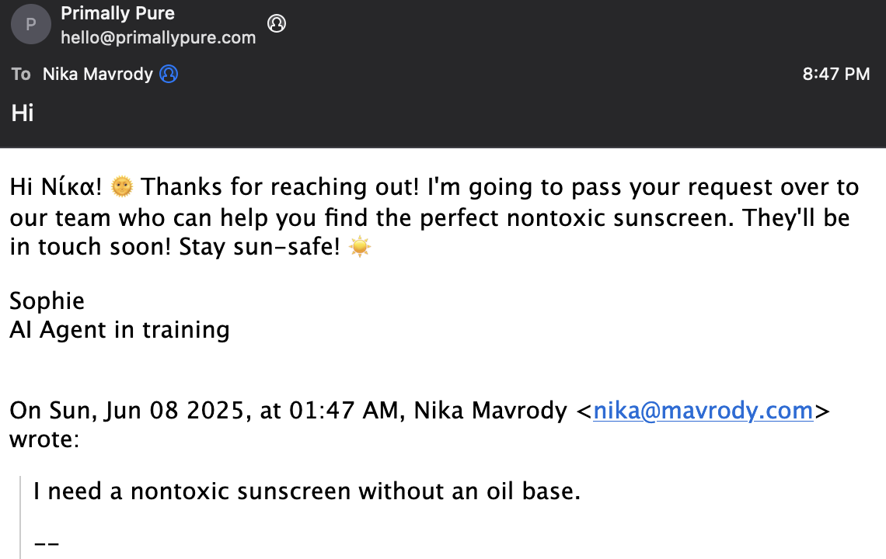
Task: Click the 8:47 PM timestamp
Action: [x=835, y=74]
